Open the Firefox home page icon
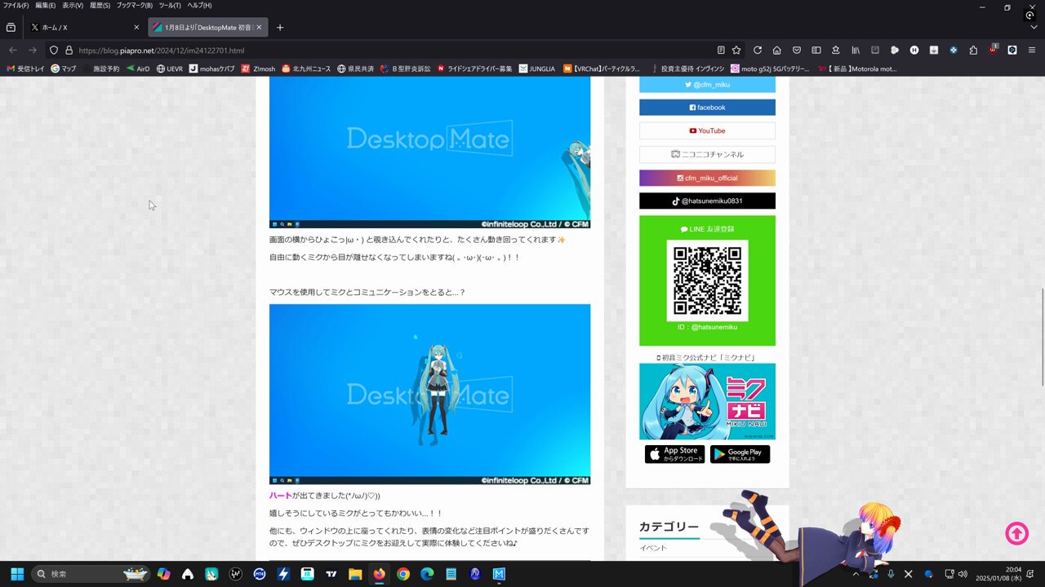The image size is (1045, 587). coord(776,50)
